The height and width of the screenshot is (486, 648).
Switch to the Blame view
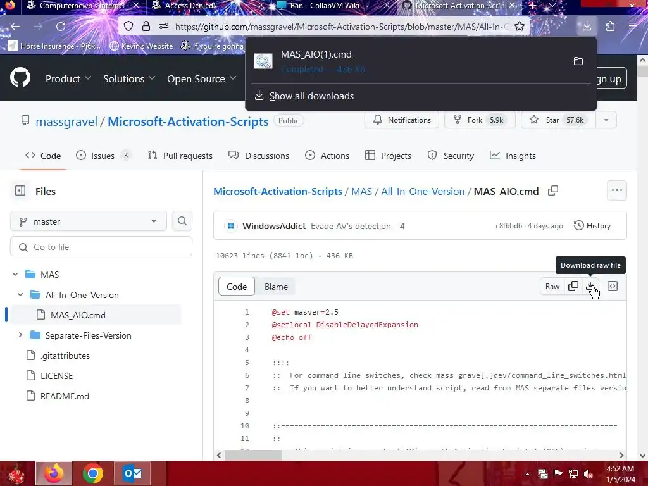[x=276, y=287]
